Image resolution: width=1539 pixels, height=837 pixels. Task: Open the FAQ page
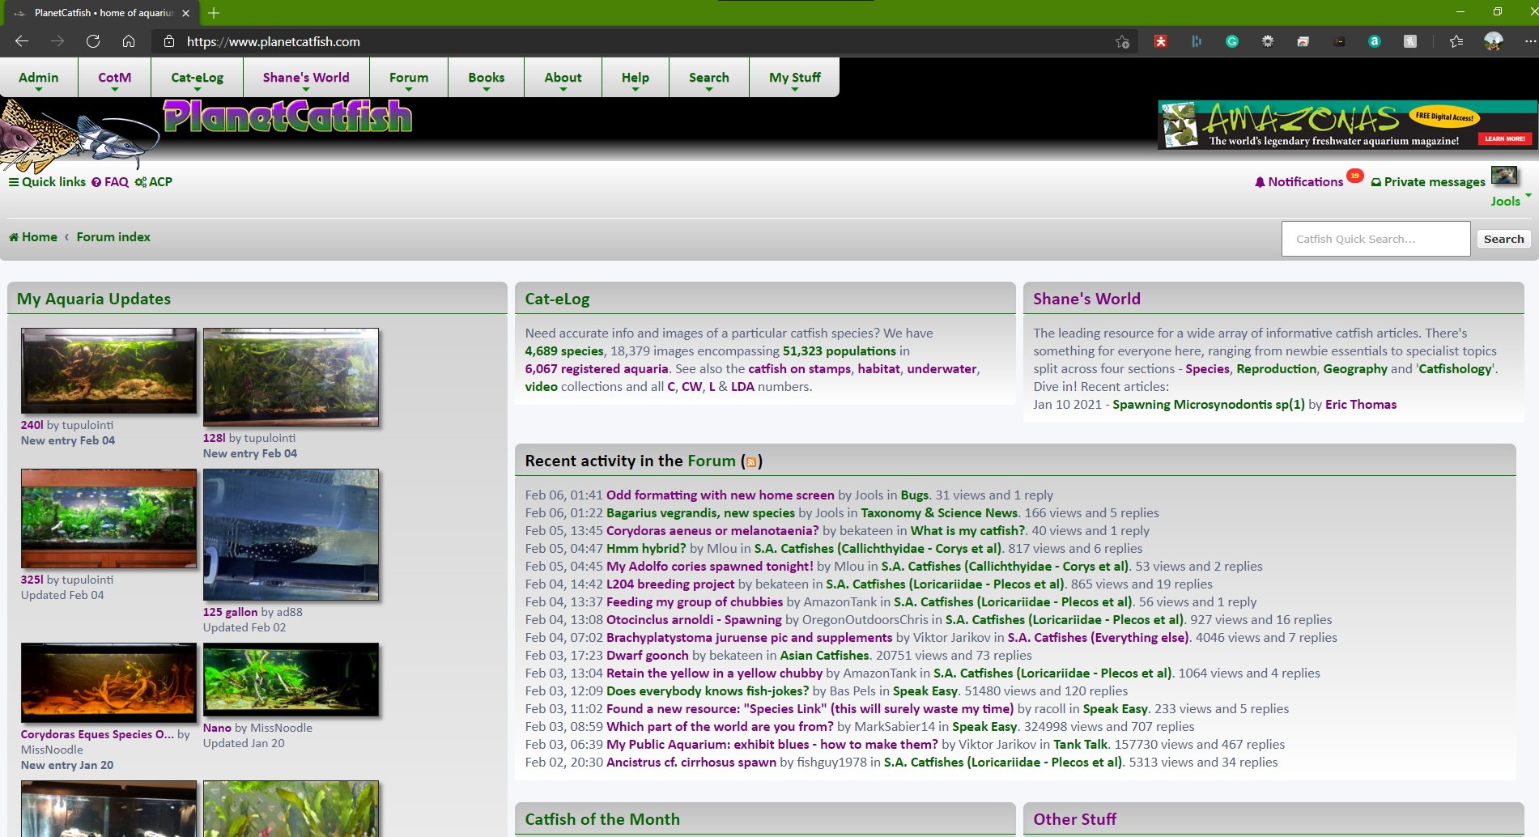(110, 181)
